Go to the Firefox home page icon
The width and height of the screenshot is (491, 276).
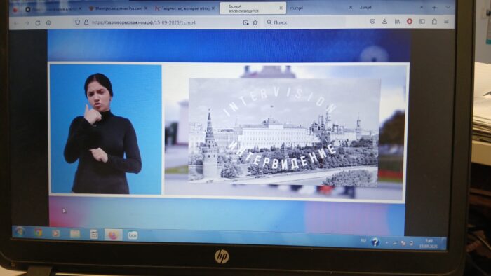(x=48, y=23)
